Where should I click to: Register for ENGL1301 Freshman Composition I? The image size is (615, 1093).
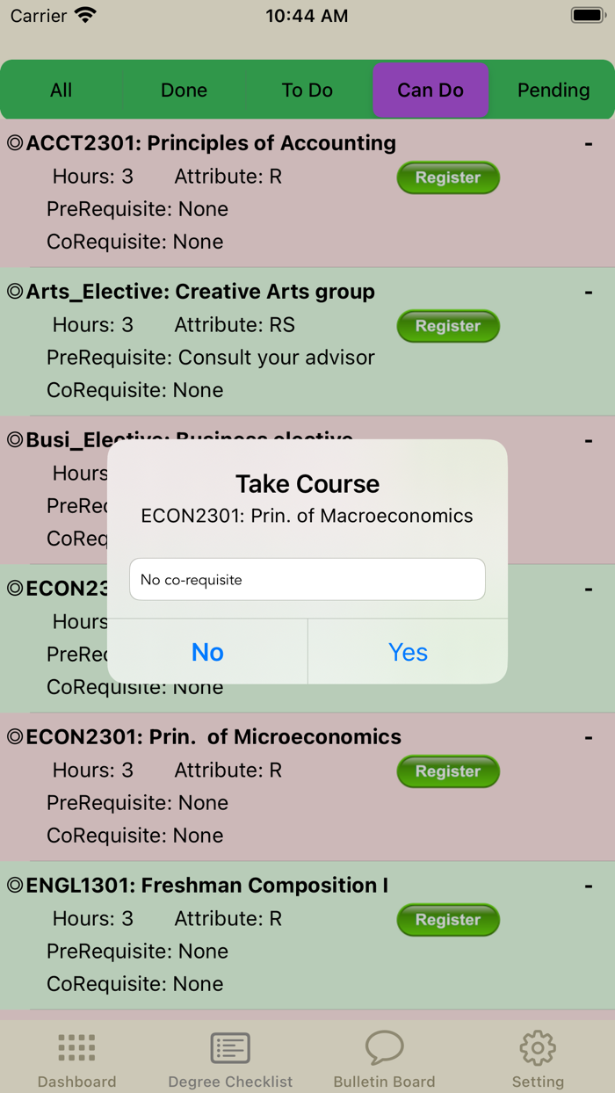(x=448, y=920)
